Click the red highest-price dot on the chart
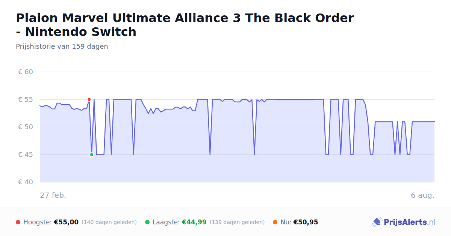The width and height of the screenshot is (451, 236). click(x=89, y=100)
